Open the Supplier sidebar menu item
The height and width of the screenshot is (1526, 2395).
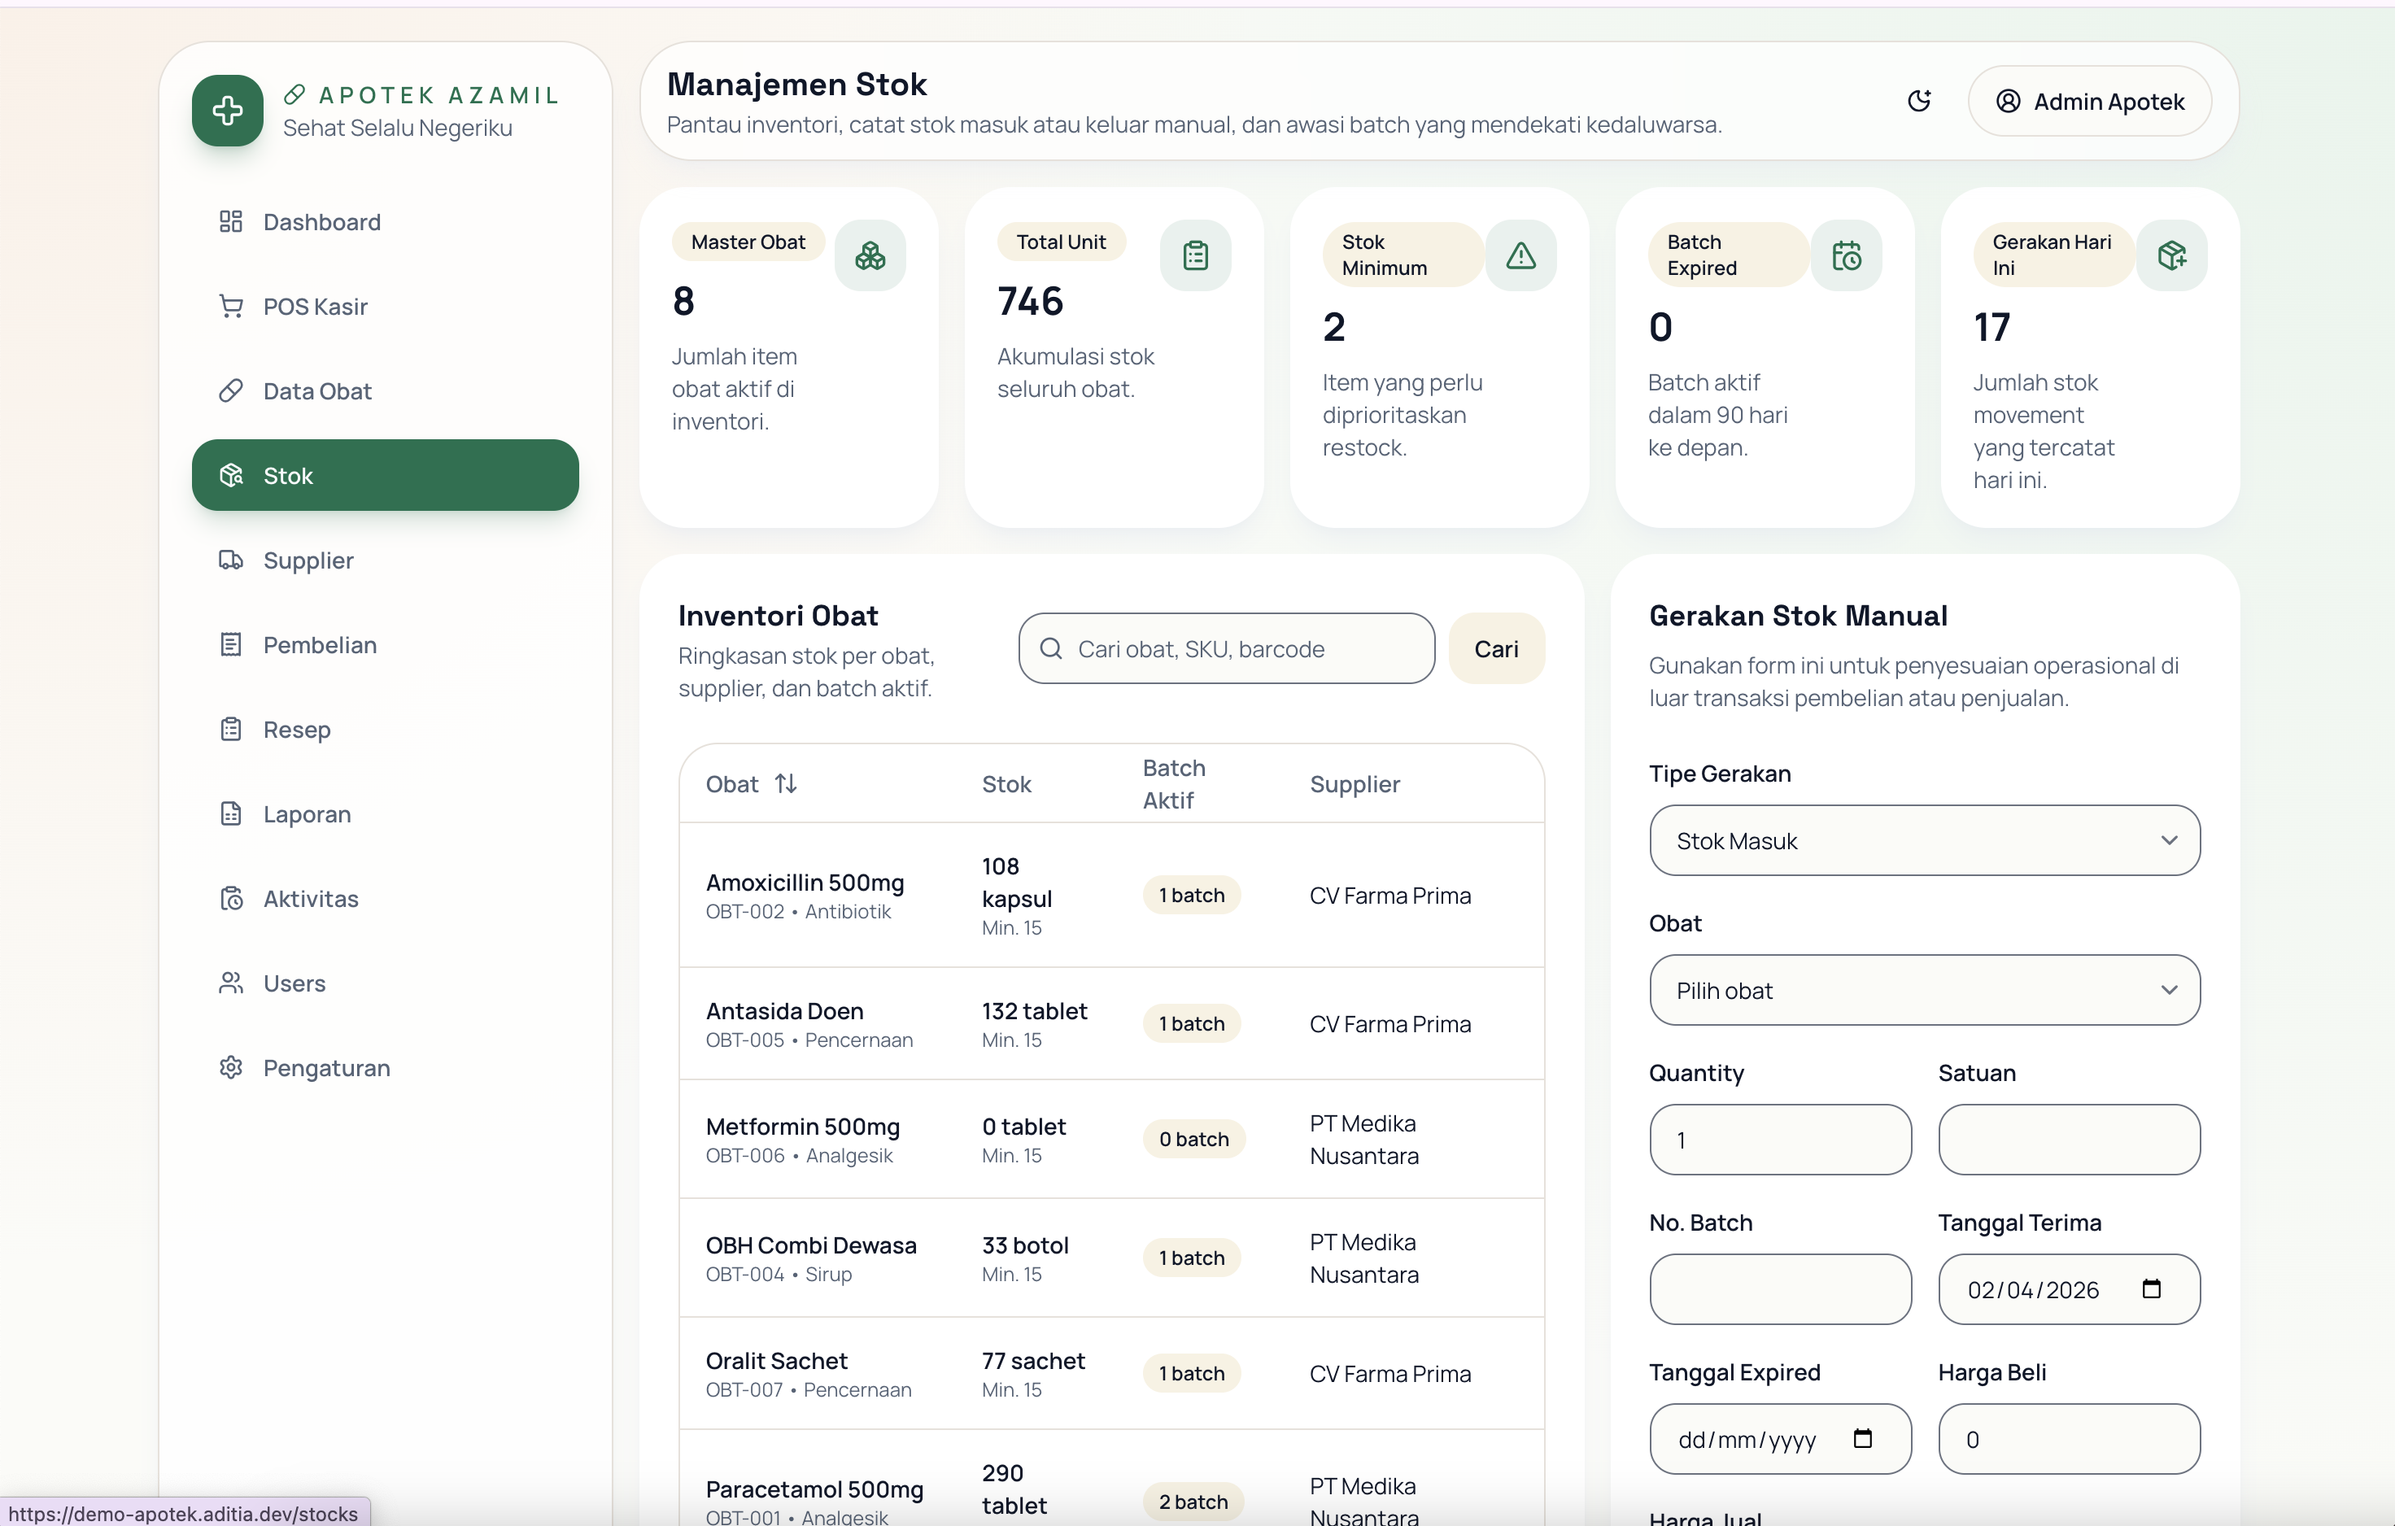tap(308, 560)
